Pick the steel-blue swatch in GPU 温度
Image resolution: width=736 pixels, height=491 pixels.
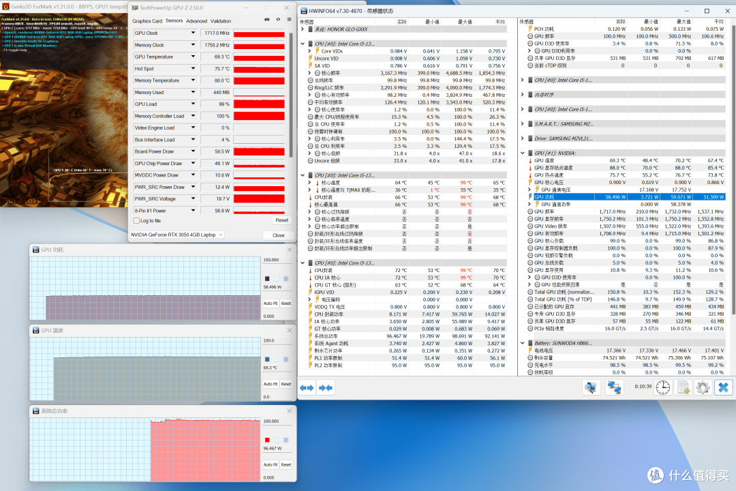[267, 359]
